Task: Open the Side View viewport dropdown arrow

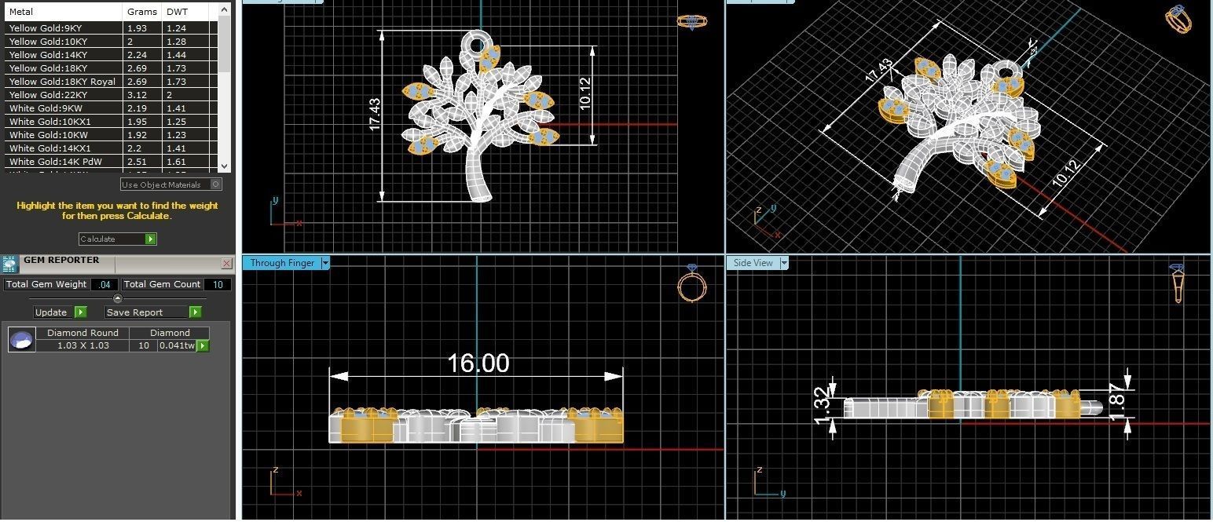Action: click(784, 263)
